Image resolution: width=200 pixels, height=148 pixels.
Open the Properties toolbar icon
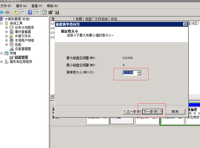tap(51, 12)
